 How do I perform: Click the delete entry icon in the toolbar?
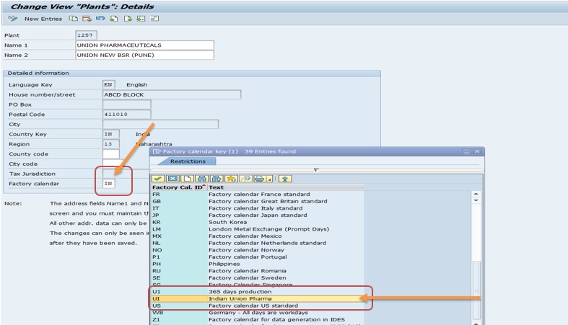click(87, 18)
